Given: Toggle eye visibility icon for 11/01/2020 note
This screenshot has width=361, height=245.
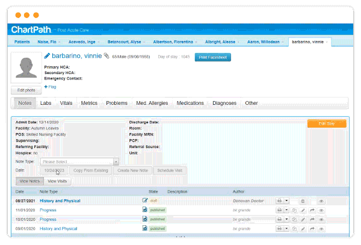Looking at the screenshot, I should coord(321,211).
